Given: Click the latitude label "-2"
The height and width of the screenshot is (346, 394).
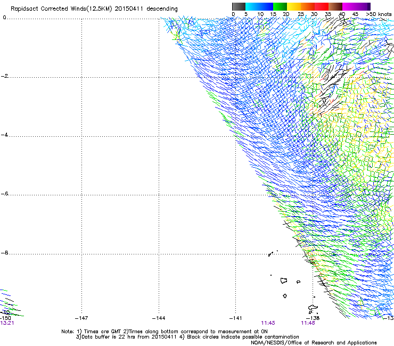Looking at the screenshot, I should [4, 76].
